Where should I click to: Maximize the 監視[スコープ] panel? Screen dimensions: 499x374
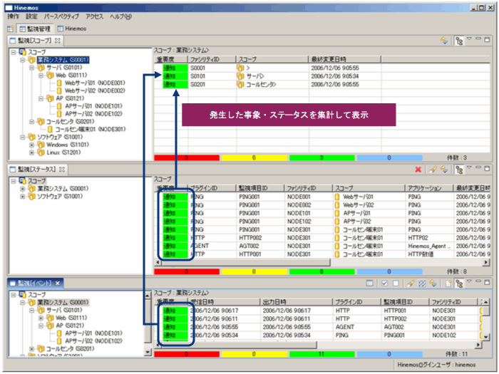tap(487, 39)
